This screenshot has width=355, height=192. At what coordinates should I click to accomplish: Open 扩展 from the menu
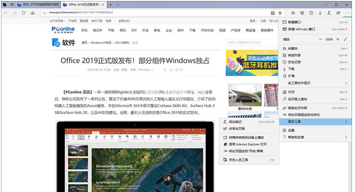tap(315, 76)
